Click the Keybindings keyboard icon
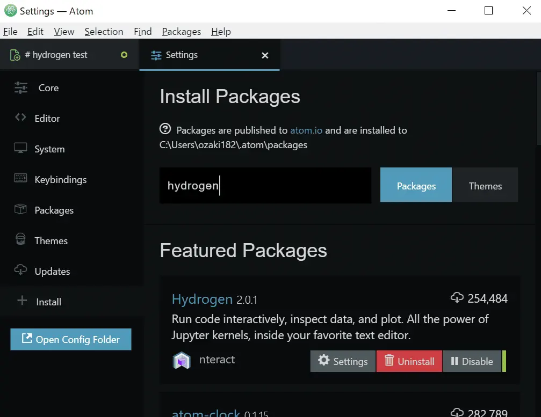 tap(20, 179)
